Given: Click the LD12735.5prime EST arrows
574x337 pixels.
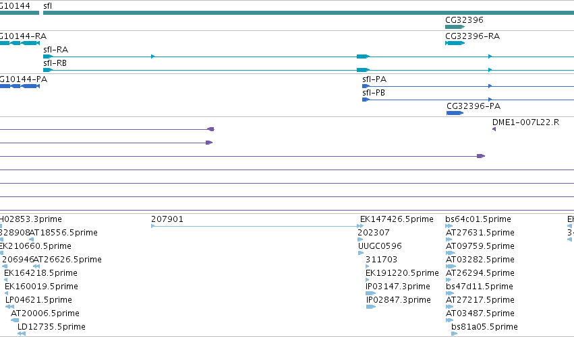Looking at the screenshot, I should 22,334.
